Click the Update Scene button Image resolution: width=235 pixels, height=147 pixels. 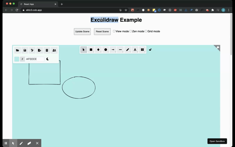(x=82, y=32)
